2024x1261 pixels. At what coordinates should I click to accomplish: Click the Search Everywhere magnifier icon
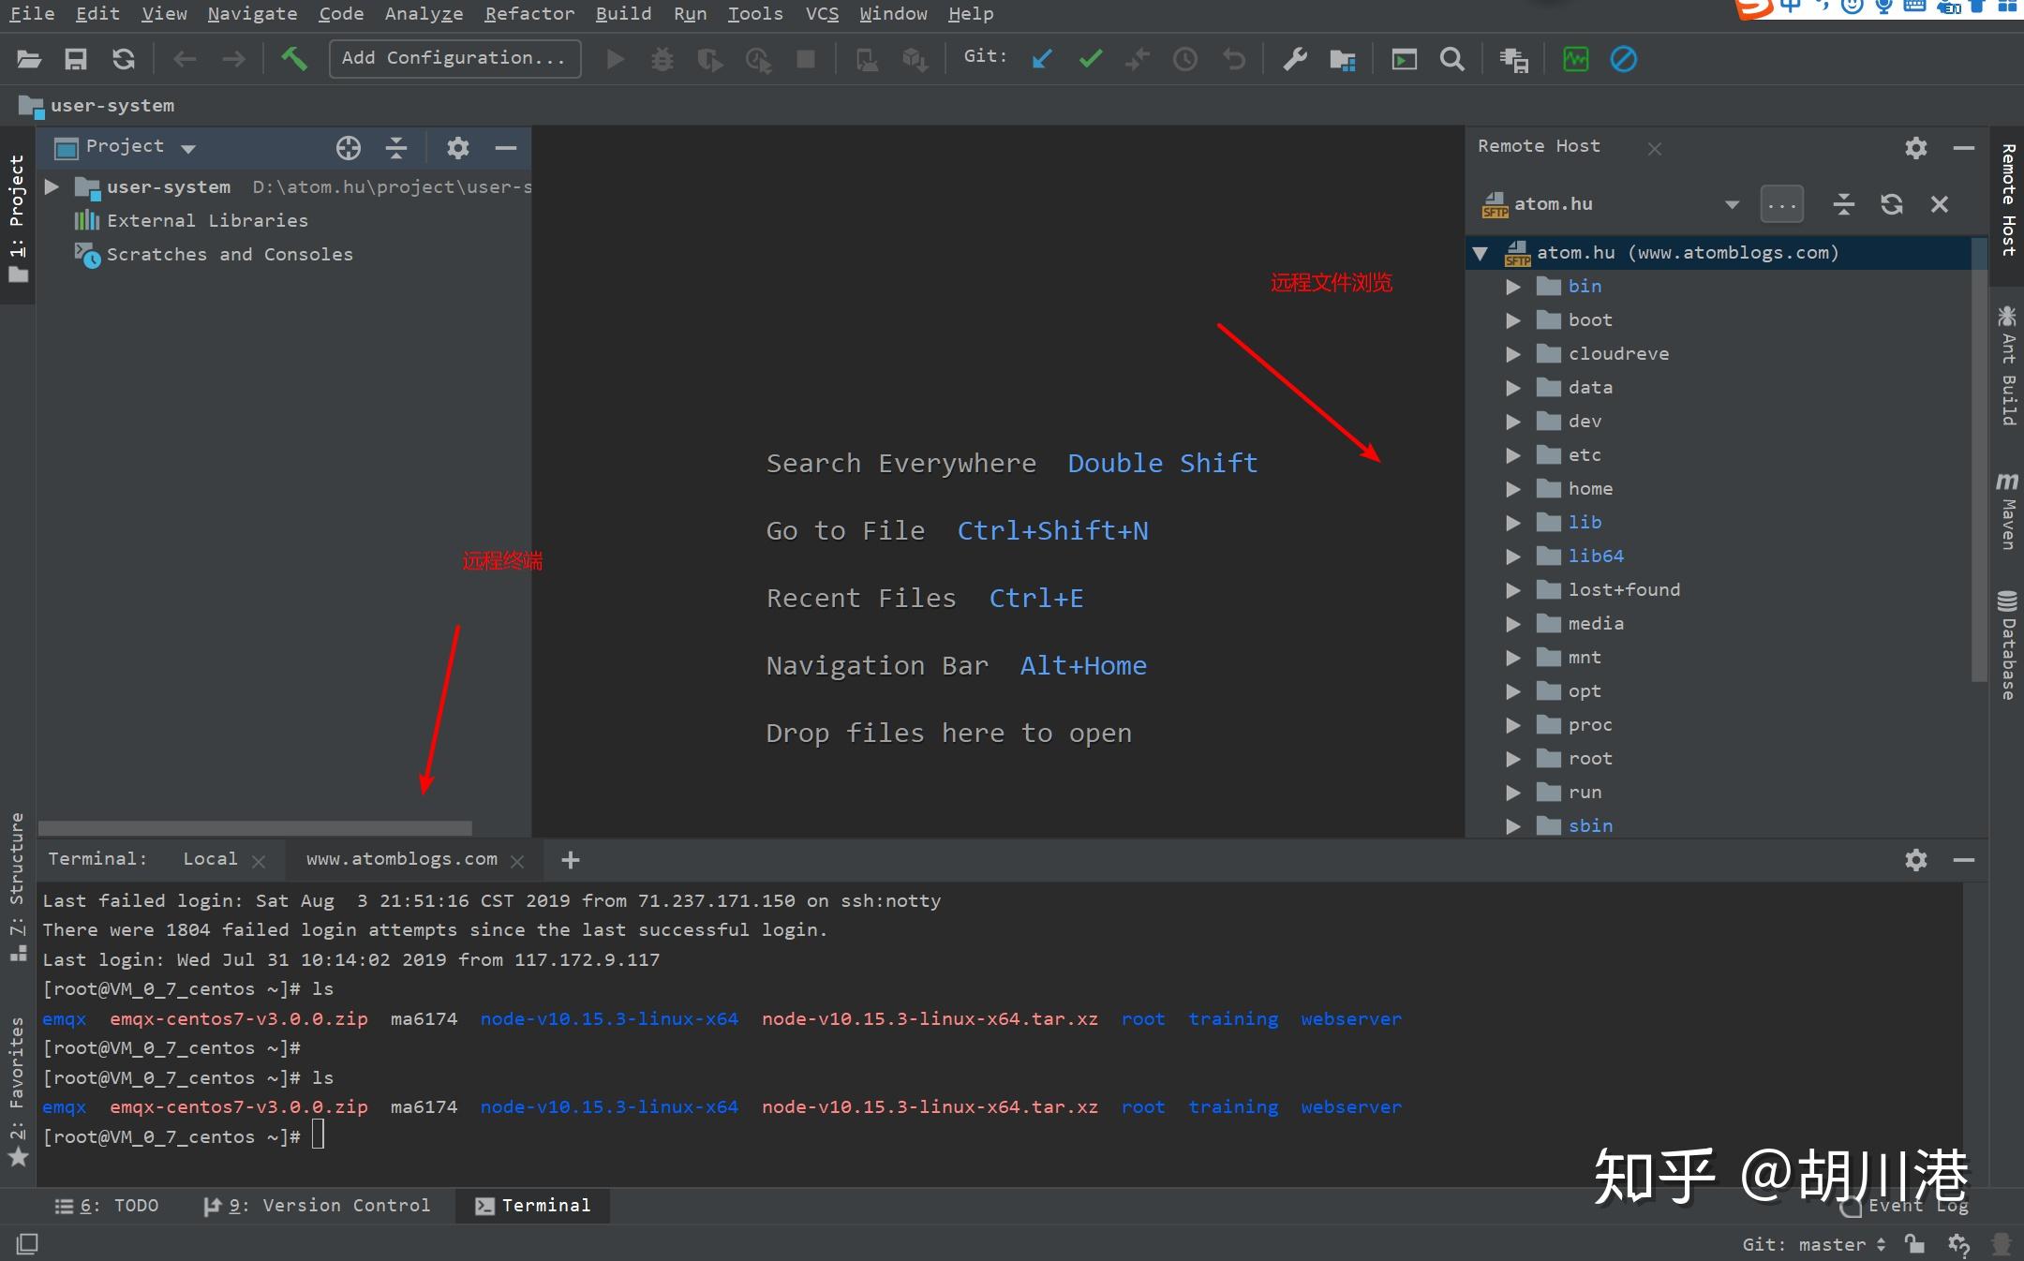tap(1451, 59)
